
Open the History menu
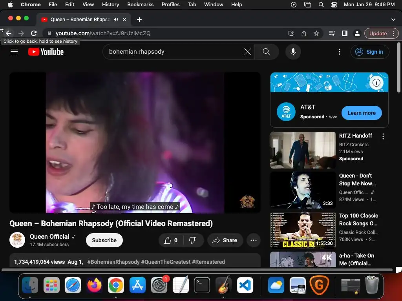[110, 5]
